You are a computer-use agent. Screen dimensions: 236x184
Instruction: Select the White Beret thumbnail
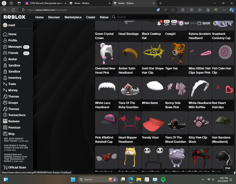(153, 88)
